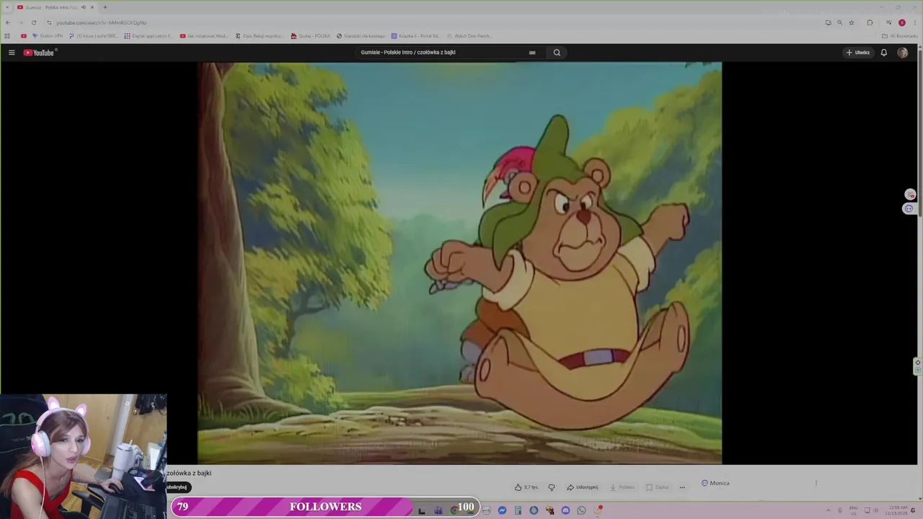Open the Książka 4 Portal bookmark

[x=415, y=36]
